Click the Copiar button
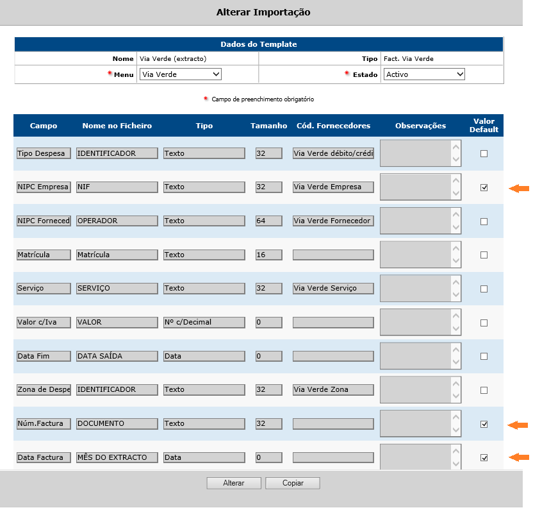Screen dimensions: 533x508 coord(293,483)
